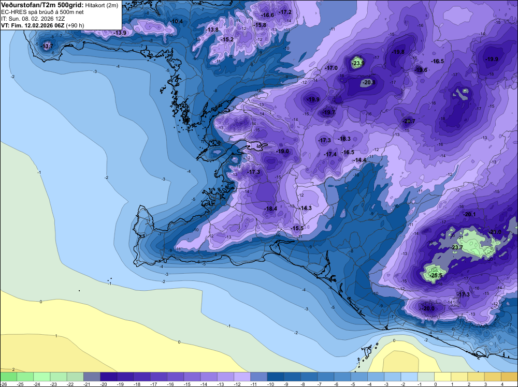Image resolution: width=518 pixels, height=387 pixels.
Task: Click the '-20' label in the color legend
Action: pos(104,384)
